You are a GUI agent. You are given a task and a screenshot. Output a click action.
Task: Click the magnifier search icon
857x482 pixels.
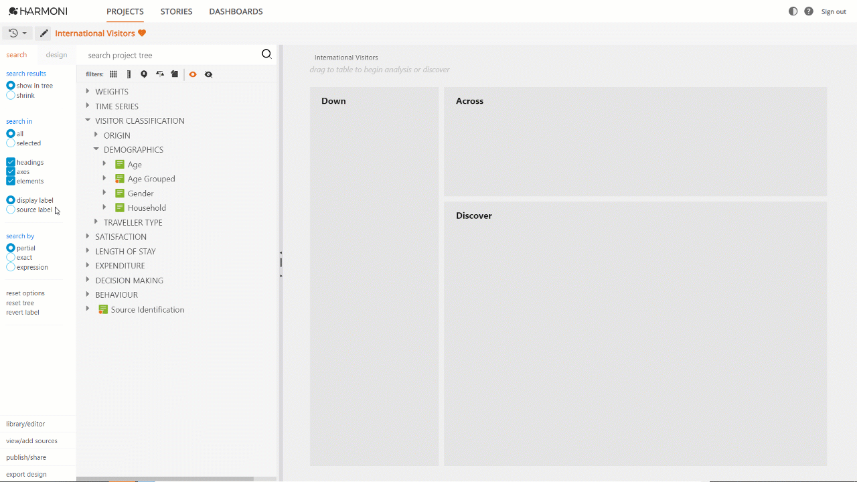pos(266,55)
